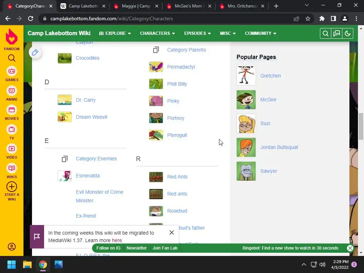Switch to Mrs. Gritcherson tab

pyautogui.click(x=241, y=6)
